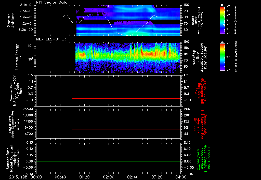261x180 pixels.
Task: Click the NF color scale bar
Action: click(223, 20)
